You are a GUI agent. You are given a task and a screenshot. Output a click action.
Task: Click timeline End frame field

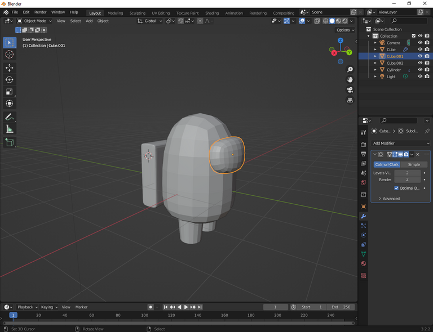point(341,307)
